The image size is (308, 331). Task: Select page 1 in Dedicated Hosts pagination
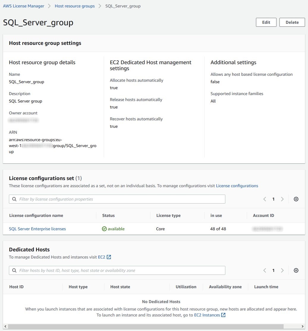273,270
